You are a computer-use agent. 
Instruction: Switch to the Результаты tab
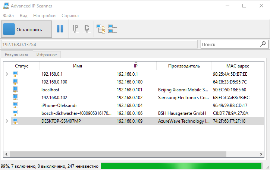point(16,54)
